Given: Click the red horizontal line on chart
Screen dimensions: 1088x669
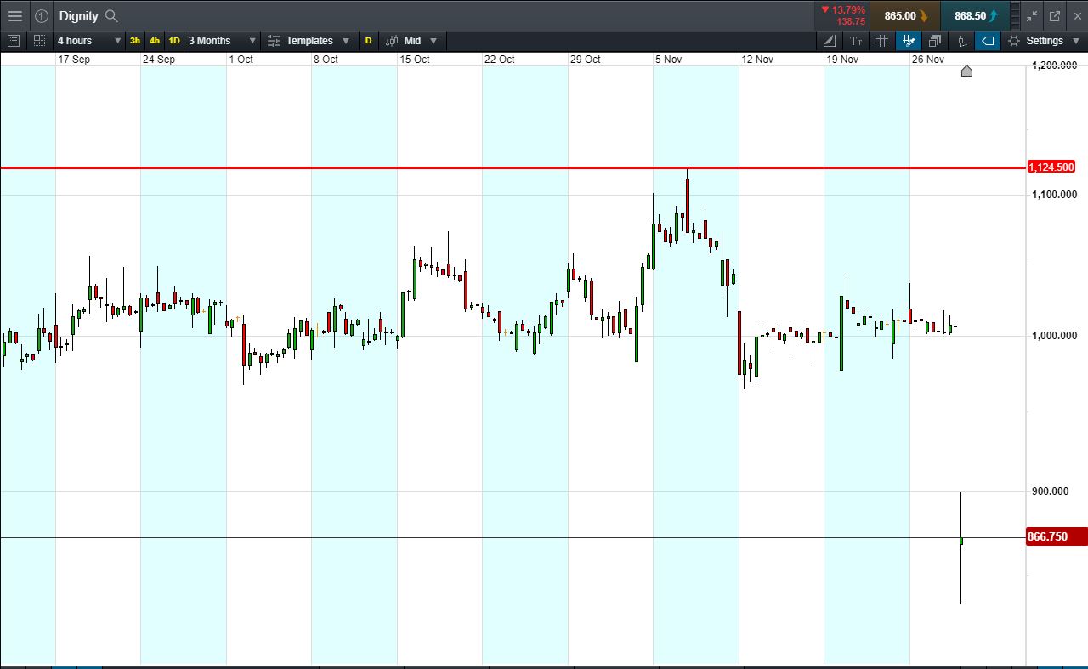Looking at the screenshot, I should 513,167.
